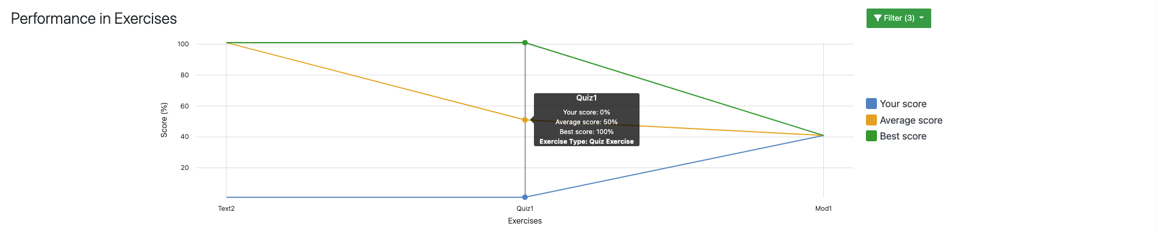Image resolution: width=1157 pixels, height=229 pixels.
Task: Click the Mod1 x-axis label
Action: (x=823, y=208)
